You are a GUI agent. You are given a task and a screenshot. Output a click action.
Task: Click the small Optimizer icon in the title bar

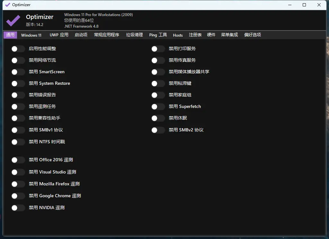[x=8, y=4]
